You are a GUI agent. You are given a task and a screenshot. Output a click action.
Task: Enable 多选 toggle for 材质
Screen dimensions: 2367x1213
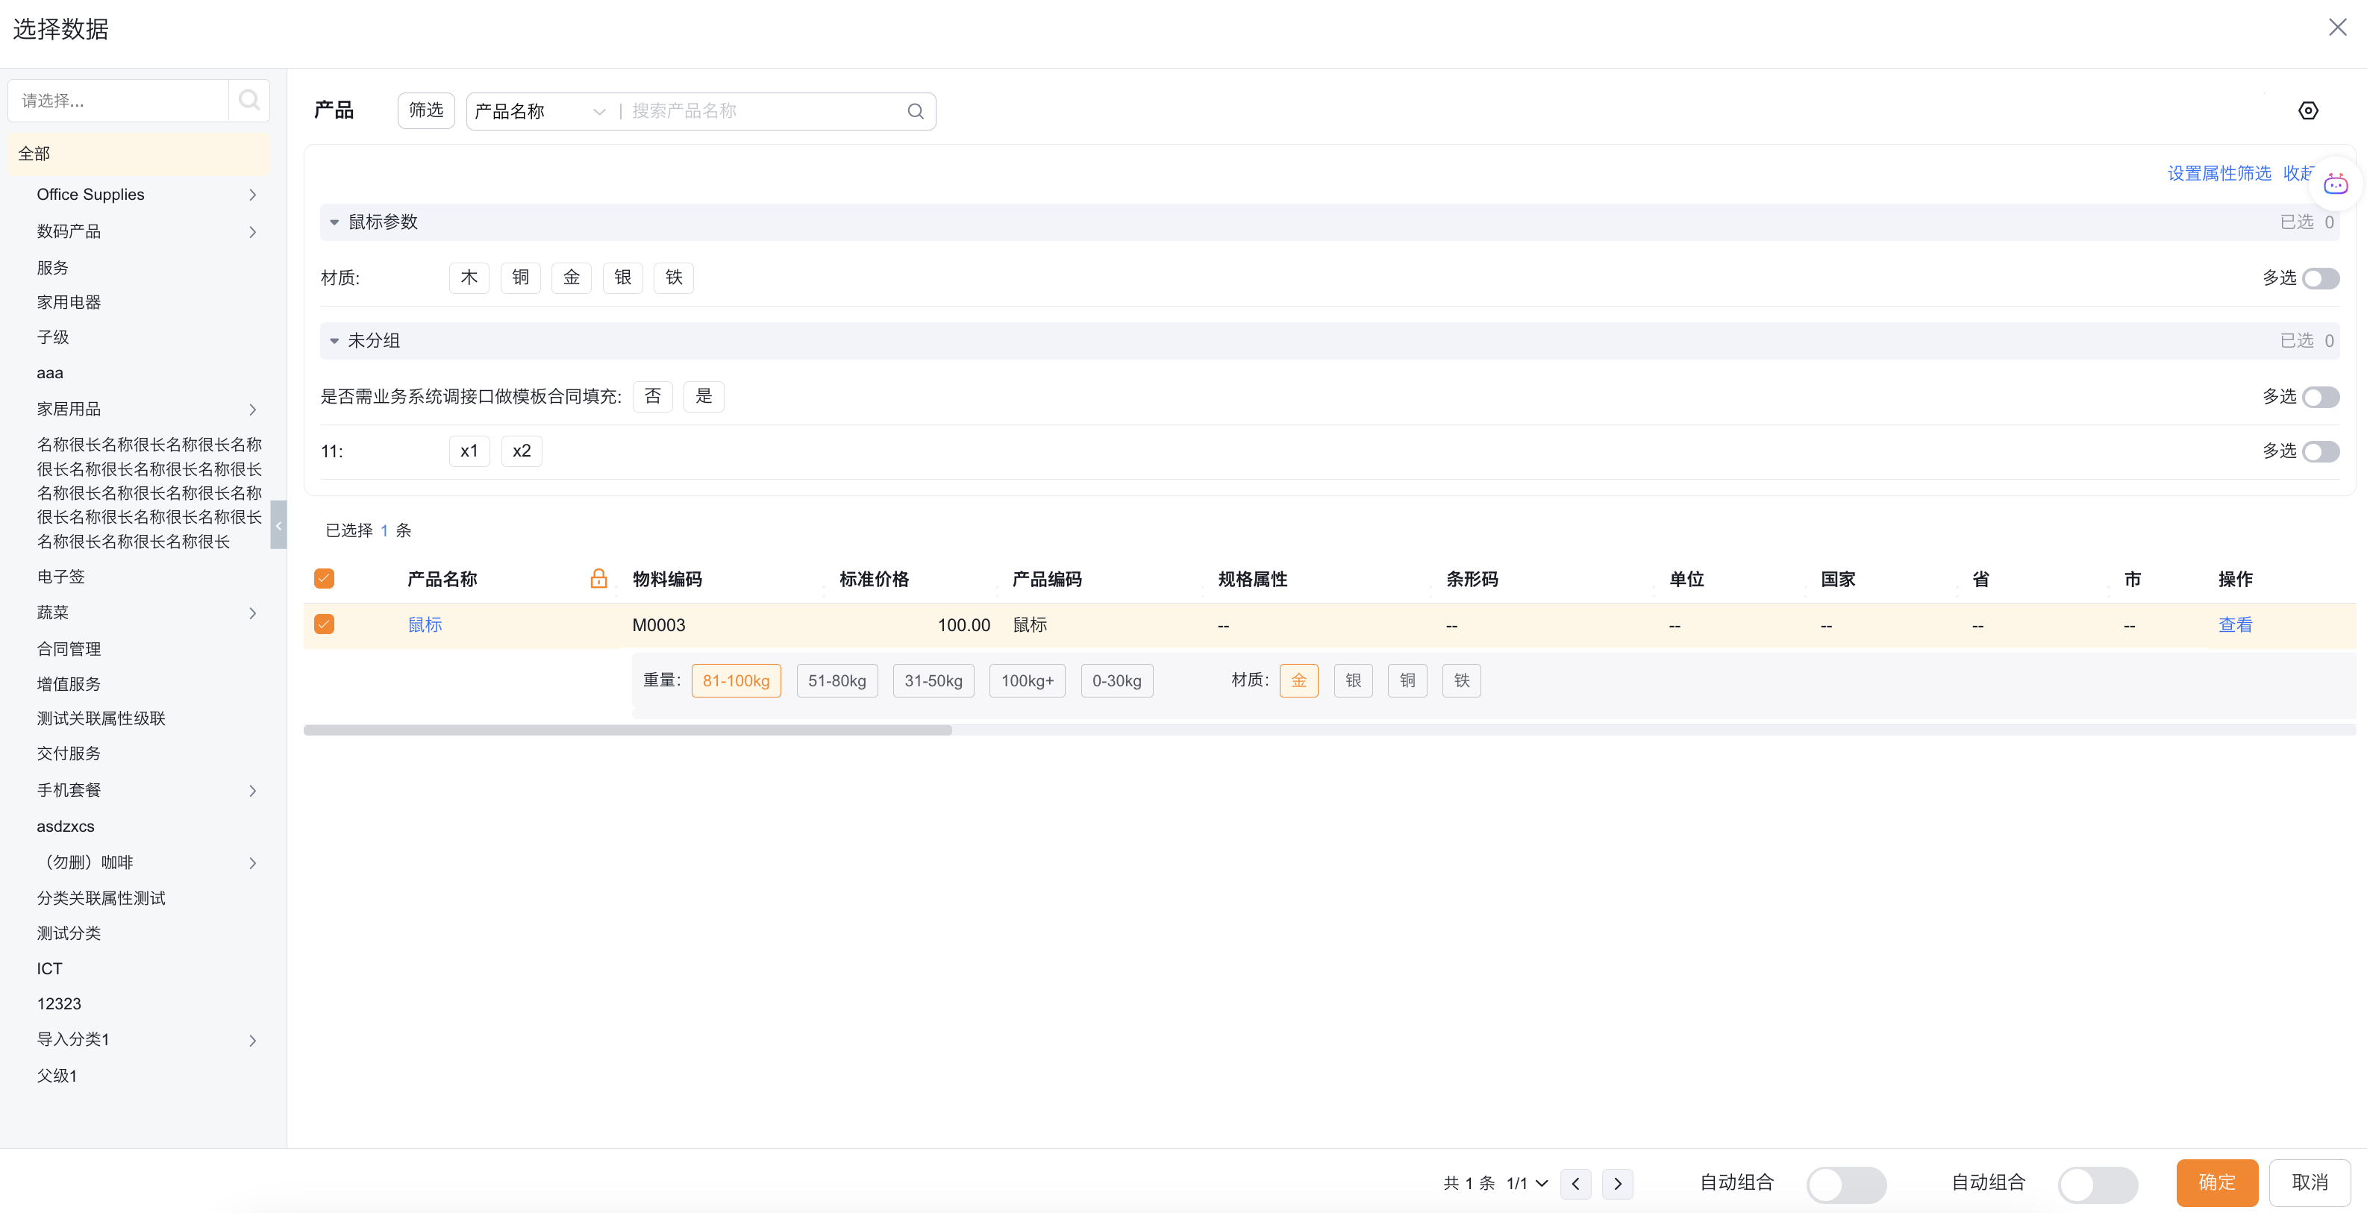pyautogui.click(x=2320, y=278)
